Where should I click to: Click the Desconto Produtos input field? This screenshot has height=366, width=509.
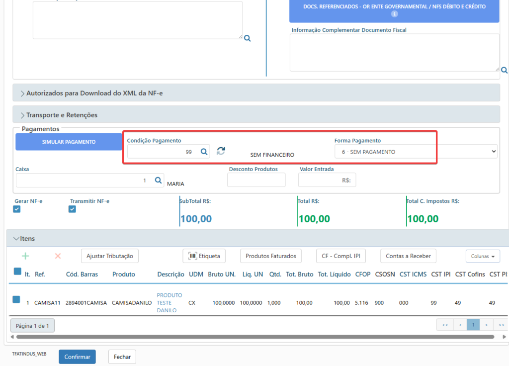pos(256,180)
